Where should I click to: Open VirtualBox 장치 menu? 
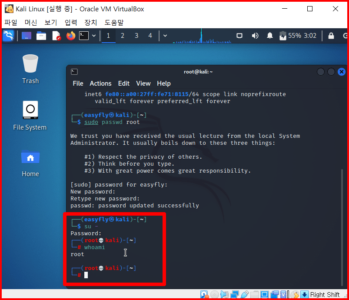tap(91, 23)
